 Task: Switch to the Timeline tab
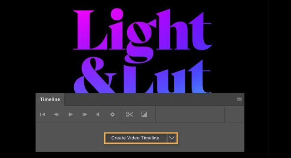coord(50,99)
